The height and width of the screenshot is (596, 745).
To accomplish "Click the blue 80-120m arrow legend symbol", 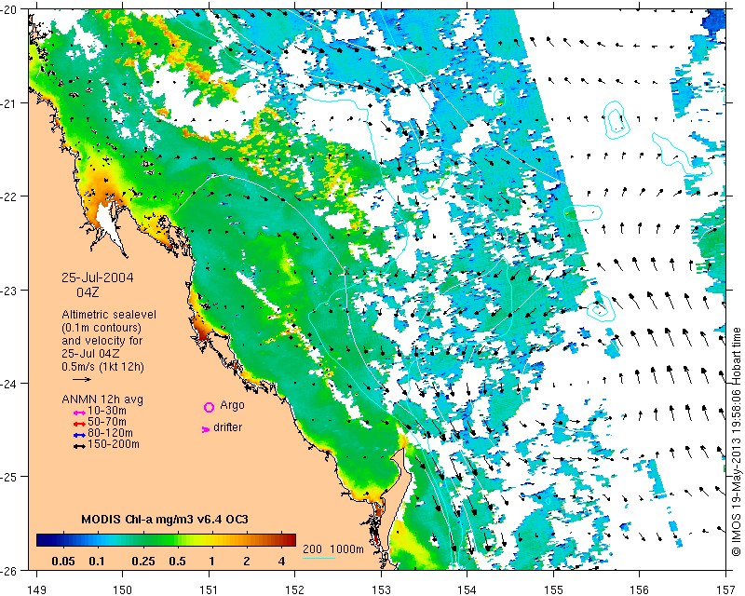I will [x=79, y=435].
